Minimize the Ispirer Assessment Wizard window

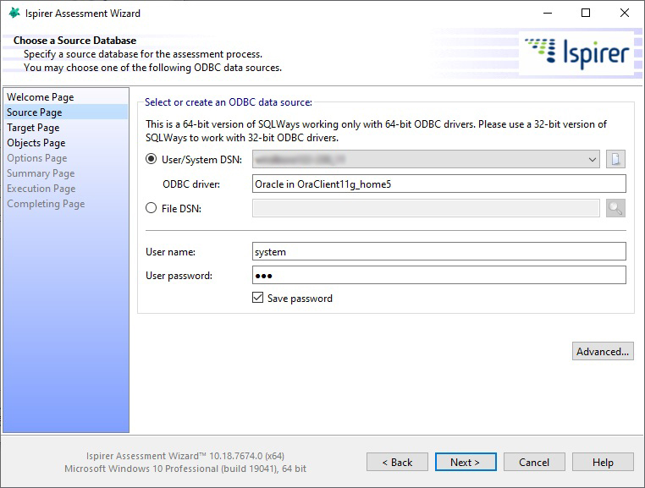[548, 14]
